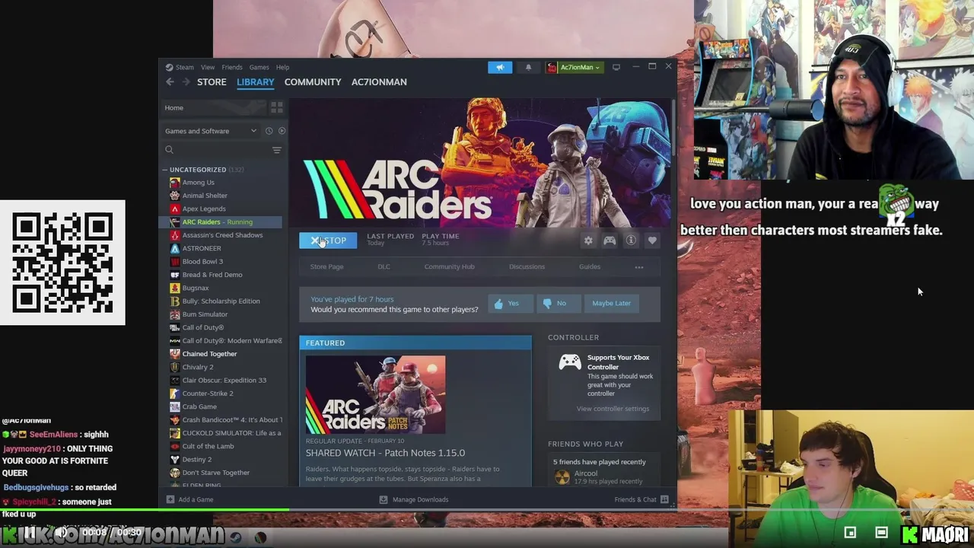The image size is (974, 548).
Task: Click the Steam library page scrollbar
Action: pos(674,129)
